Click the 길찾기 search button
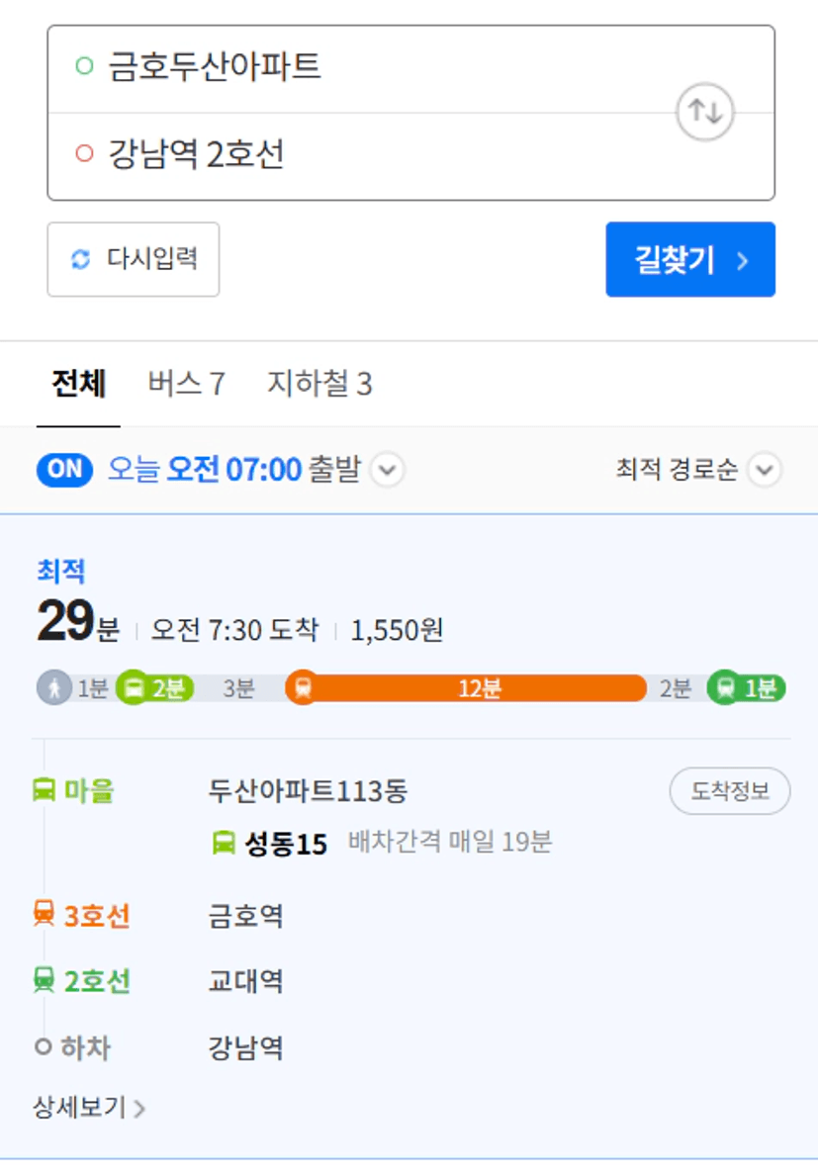818x1175 pixels. [690, 259]
